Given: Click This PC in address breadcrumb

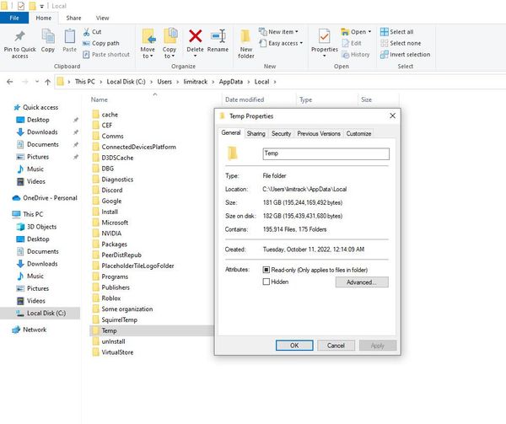Looking at the screenshot, I should (85, 82).
